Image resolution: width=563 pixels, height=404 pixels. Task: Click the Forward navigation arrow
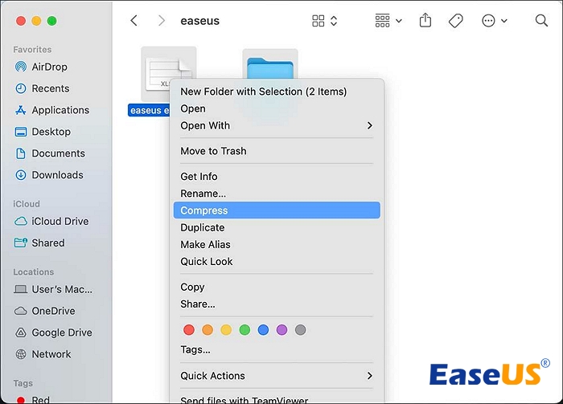[x=163, y=21]
